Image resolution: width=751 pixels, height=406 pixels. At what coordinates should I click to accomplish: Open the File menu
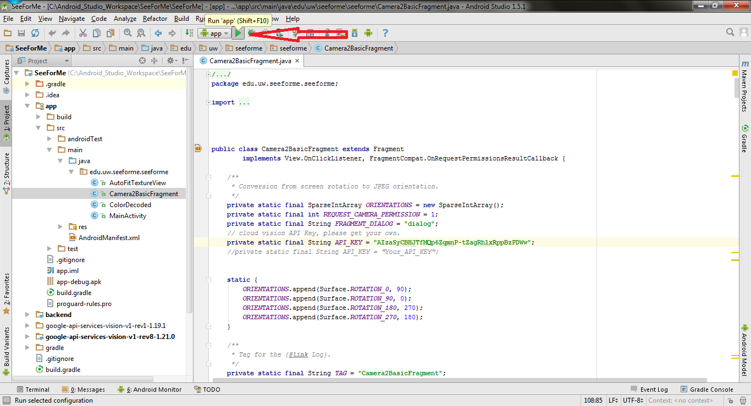[8, 19]
